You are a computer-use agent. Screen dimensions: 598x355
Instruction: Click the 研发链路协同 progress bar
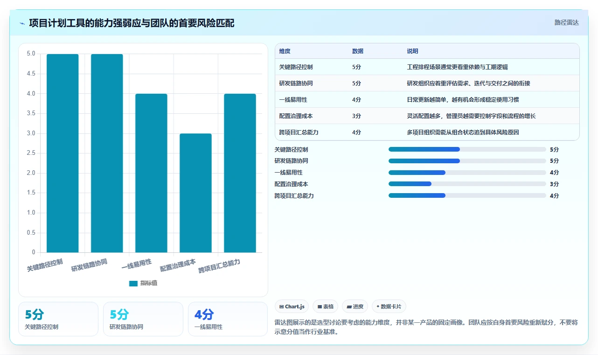pos(467,161)
